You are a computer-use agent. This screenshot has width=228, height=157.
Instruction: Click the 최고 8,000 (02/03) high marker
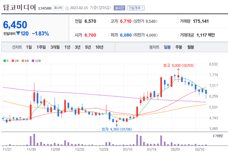coord(178,65)
